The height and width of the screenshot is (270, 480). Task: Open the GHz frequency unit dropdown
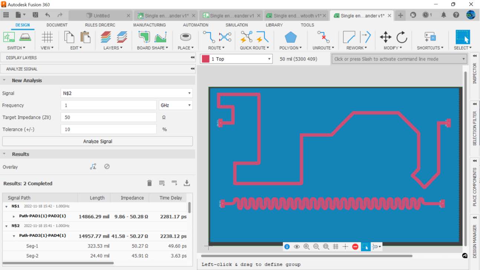coord(176,105)
